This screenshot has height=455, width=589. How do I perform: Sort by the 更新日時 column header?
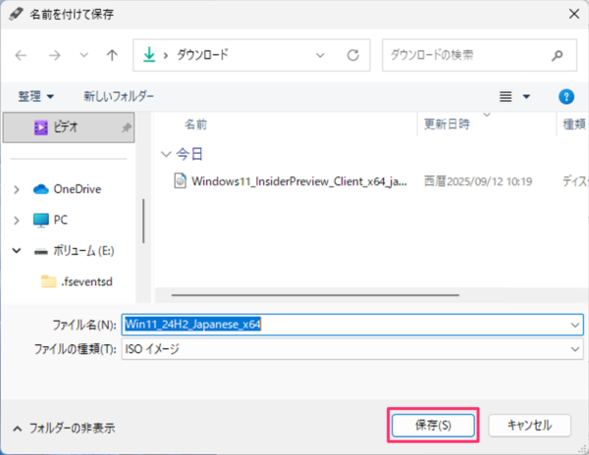click(x=447, y=125)
